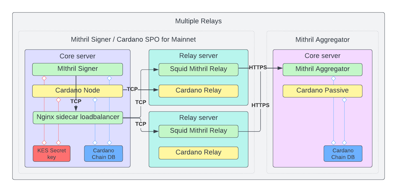
Task: Click the TCP label between Cardano Node and Cardano Relay
Action: (132, 89)
